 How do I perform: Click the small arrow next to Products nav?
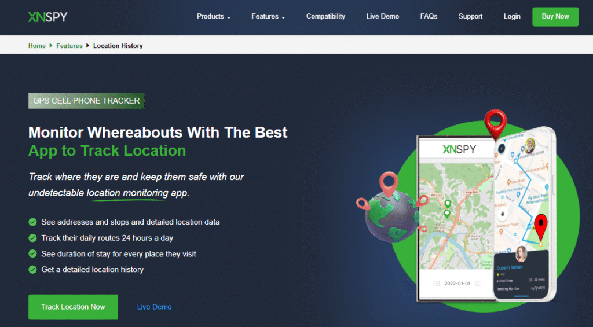[229, 17]
